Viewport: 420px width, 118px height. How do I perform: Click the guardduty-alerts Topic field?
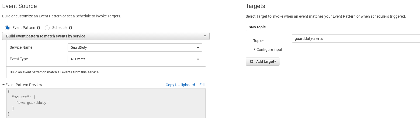356,39
